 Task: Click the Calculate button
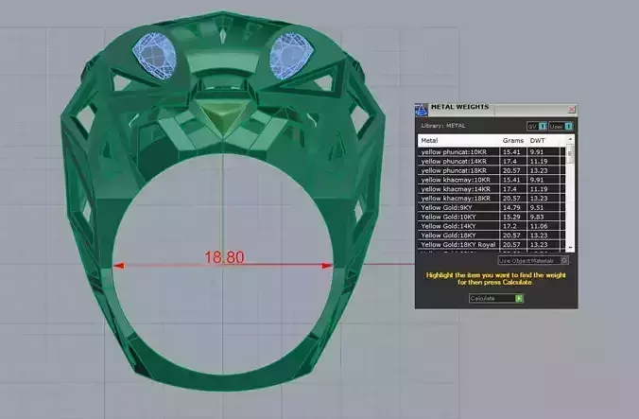pyautogui.click(x=496, y=298)
